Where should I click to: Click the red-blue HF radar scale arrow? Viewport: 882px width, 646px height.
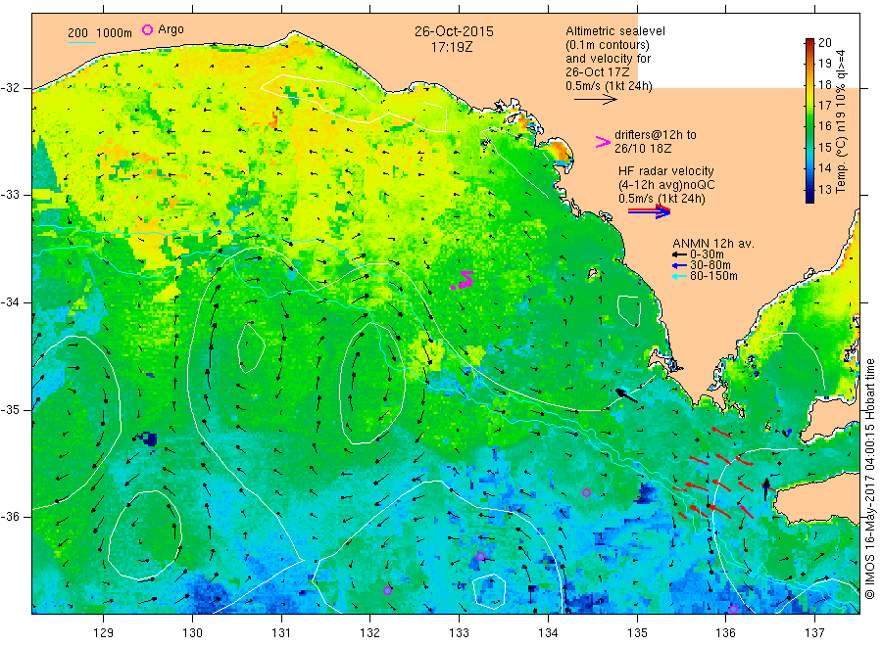tap(649, 211)
